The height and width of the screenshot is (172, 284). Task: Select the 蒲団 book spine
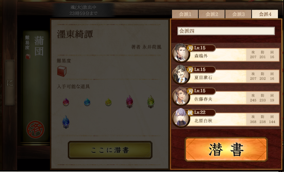(x=36, y=87)
